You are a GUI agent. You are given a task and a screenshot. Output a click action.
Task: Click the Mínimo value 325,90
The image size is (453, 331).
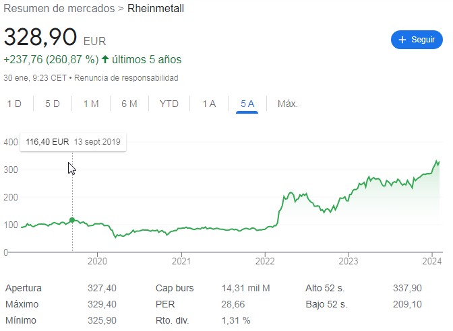click(x=102, y=320)
